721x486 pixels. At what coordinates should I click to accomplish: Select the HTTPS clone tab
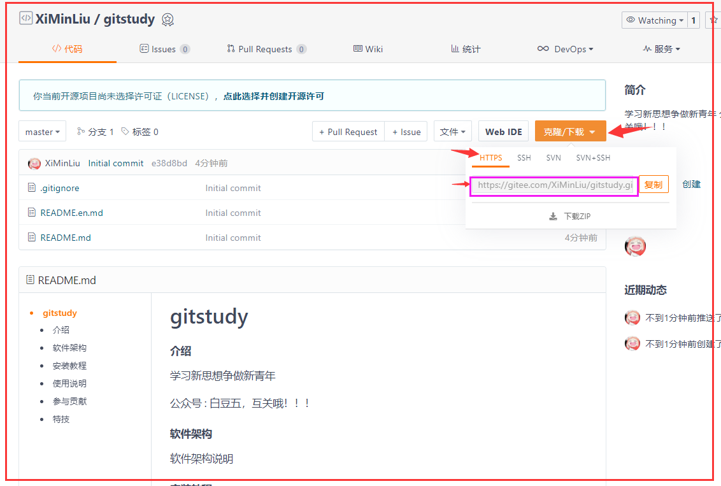(490, 158)
